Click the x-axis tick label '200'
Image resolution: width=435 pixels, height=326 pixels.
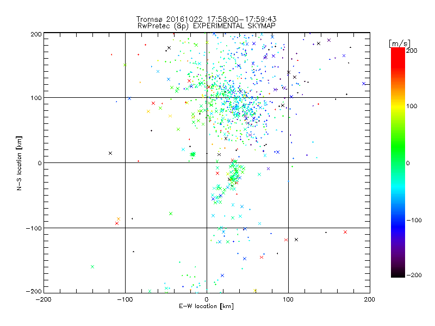370,299
